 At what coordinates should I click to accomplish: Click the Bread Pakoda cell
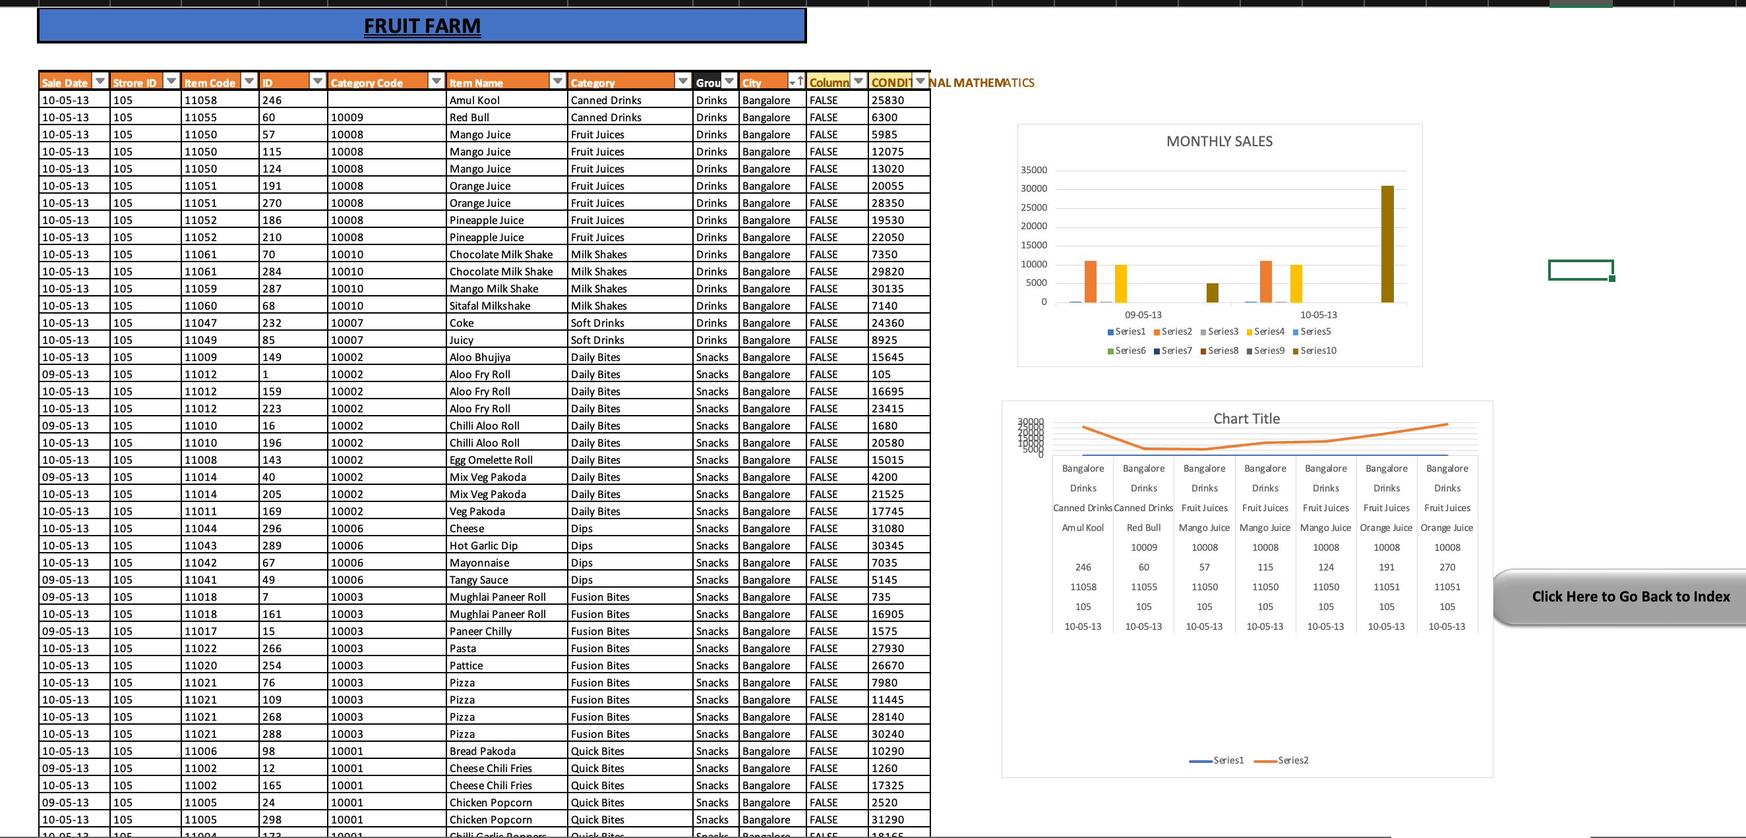pyautogui.click(x=507, y=751)
